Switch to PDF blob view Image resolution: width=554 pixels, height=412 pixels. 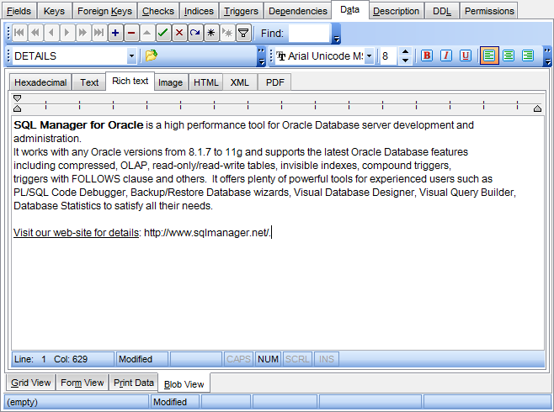274,82
